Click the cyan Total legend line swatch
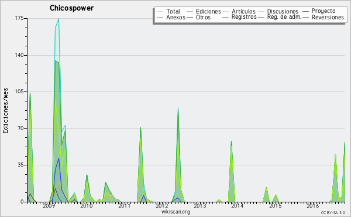The height and width of the screenshot is (217, 351). click(x=160, y=12)
